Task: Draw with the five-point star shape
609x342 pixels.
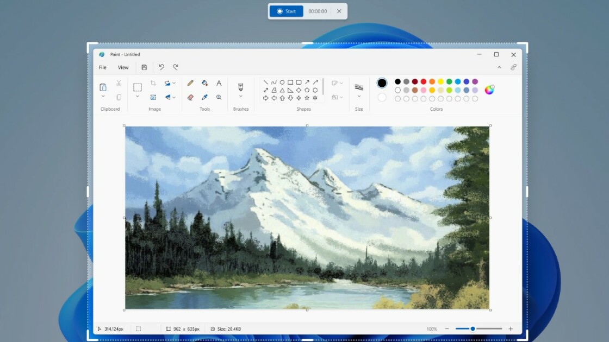Action: click(307, 98)
